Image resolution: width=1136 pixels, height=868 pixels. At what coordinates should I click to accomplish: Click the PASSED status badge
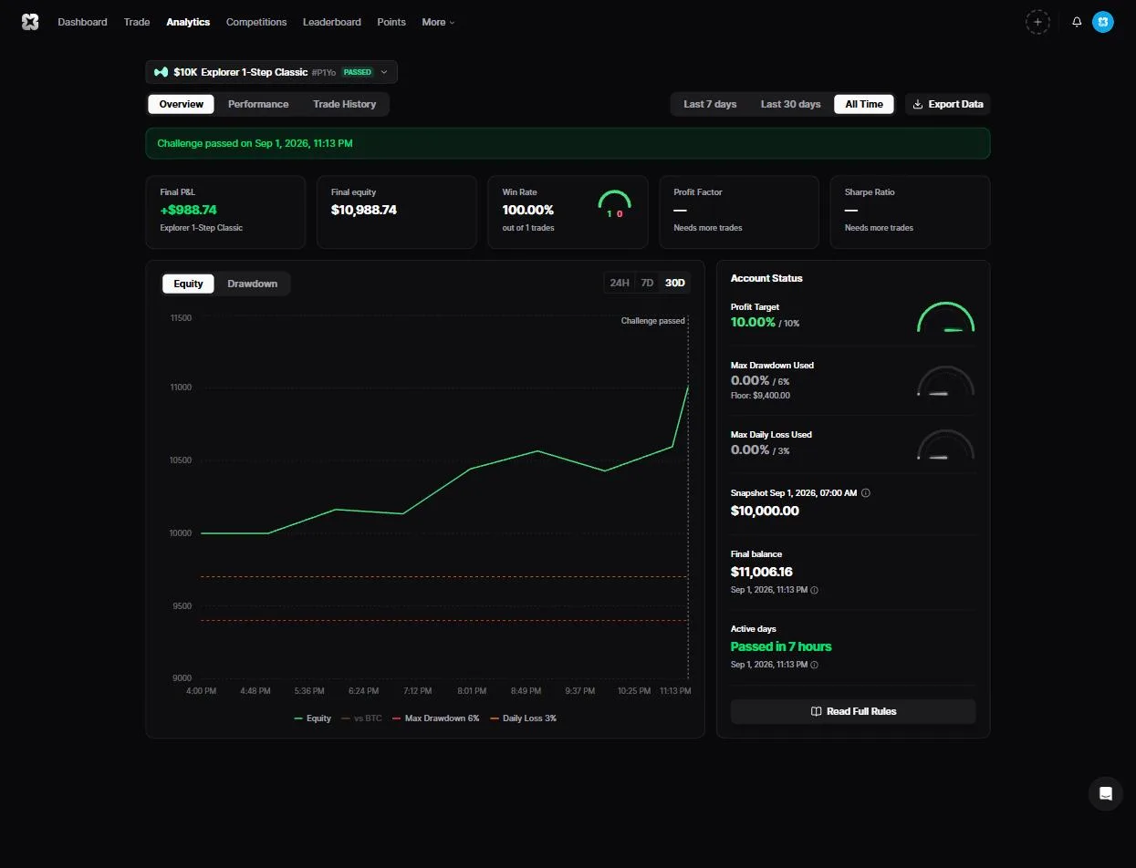point(358,72)
